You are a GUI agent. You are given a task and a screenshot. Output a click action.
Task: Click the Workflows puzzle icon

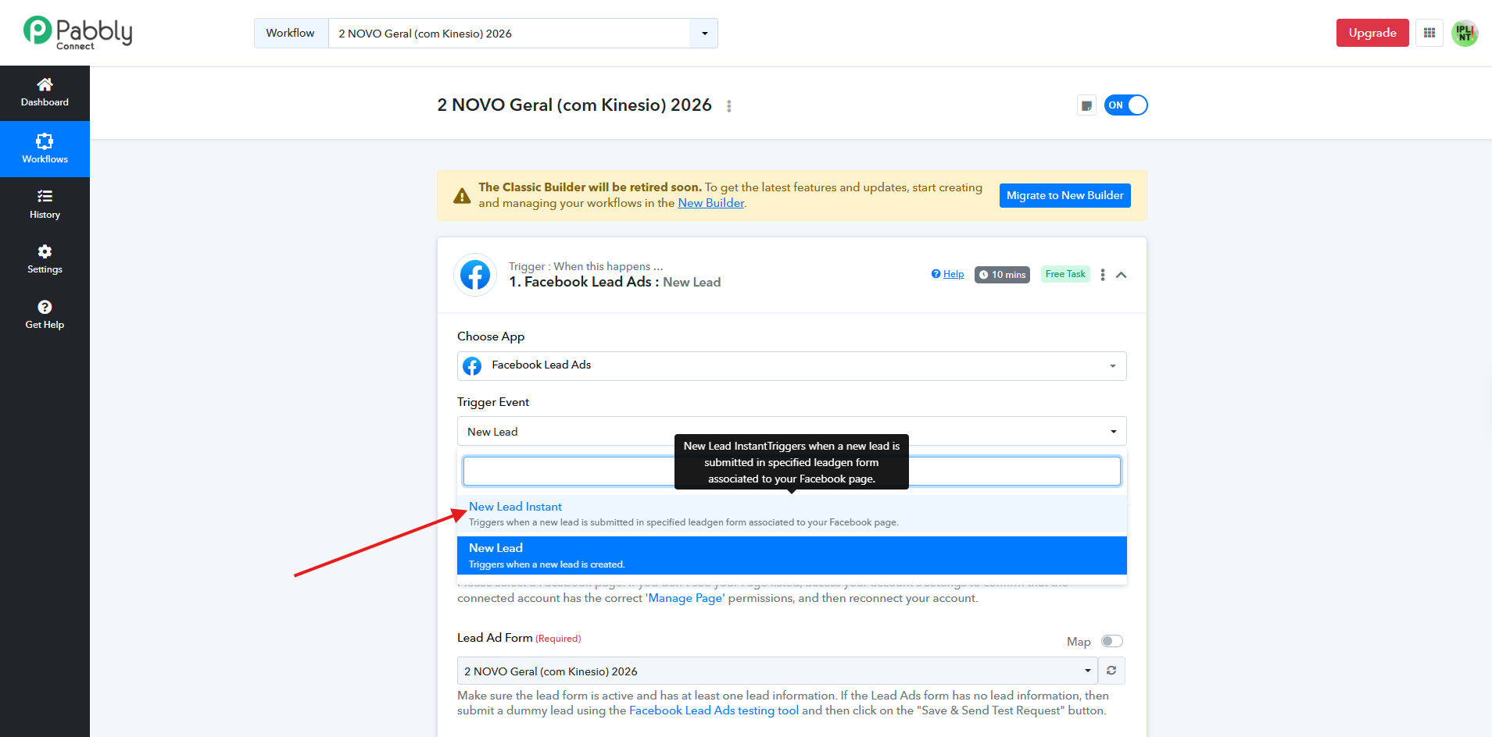[x=45, y=141]
